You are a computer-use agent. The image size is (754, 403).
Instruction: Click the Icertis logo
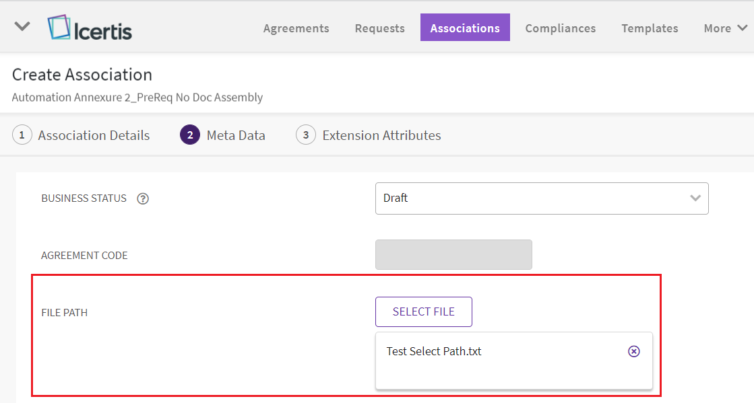[90, 28]
